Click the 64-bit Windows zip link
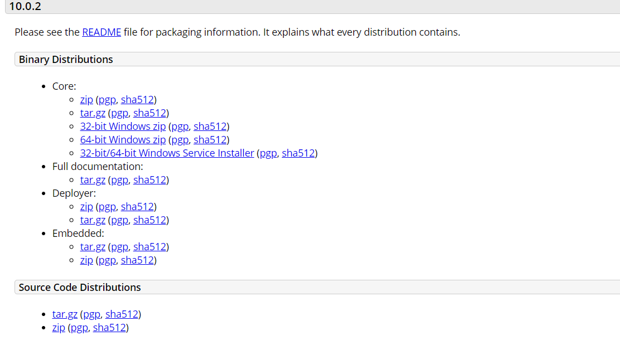This screenshot has width=620, height=350. pos(123,140)
